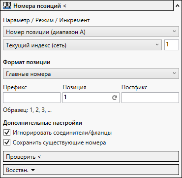Collapse the panel using the top-right chevron

click(x=178, y=6)
